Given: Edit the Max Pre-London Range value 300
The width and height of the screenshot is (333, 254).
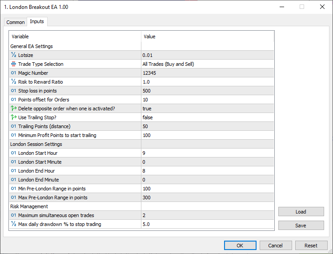Looking at the screenshot, I should pos(208,198).
